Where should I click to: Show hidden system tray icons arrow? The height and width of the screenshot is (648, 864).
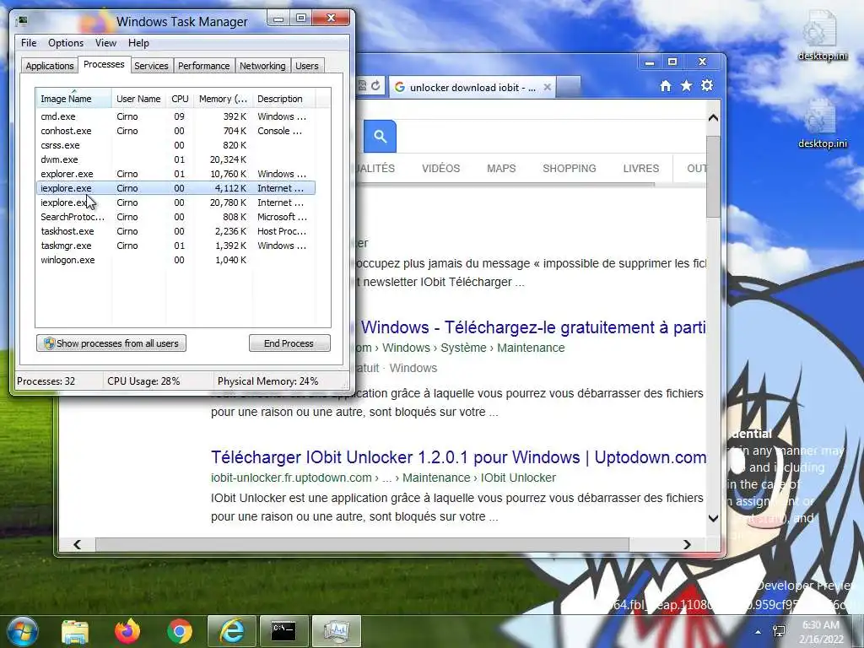(x=758, y=632)
